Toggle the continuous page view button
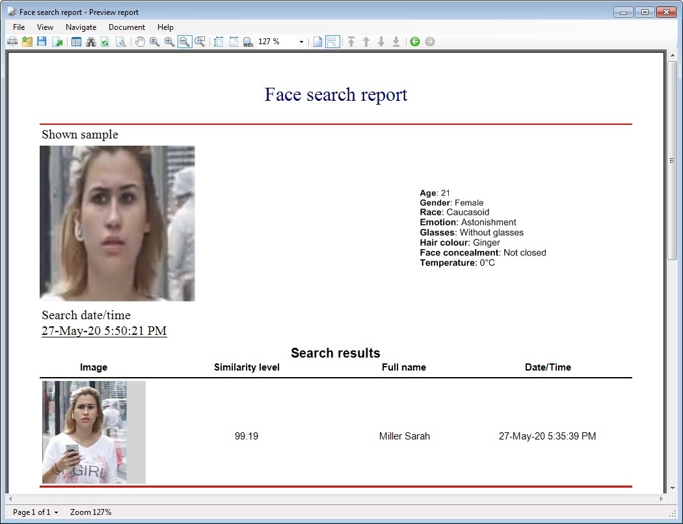Image resolution: width=683 pixels, height=524 pixels. (332, 42)
